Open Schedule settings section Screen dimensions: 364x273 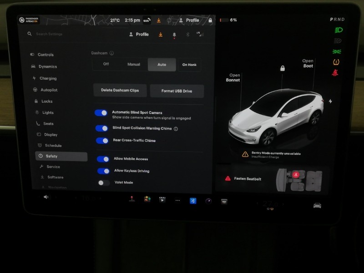(x=50, y=146)
